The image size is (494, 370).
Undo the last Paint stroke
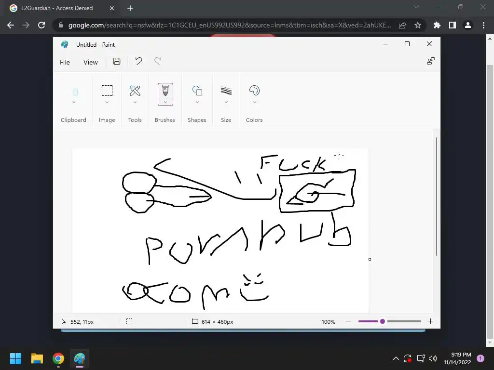[x=138, y=61]
